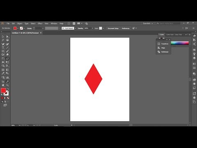Image resolution: width=197 pixels, height=148 pixels.
Task: Select the Magic Wand tool
Action: click(x=3, y=40)
